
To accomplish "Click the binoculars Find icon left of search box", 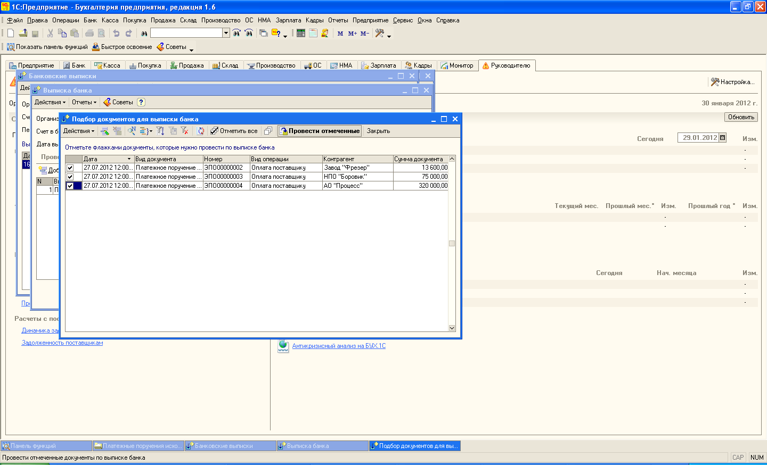I will pos(144,33).
